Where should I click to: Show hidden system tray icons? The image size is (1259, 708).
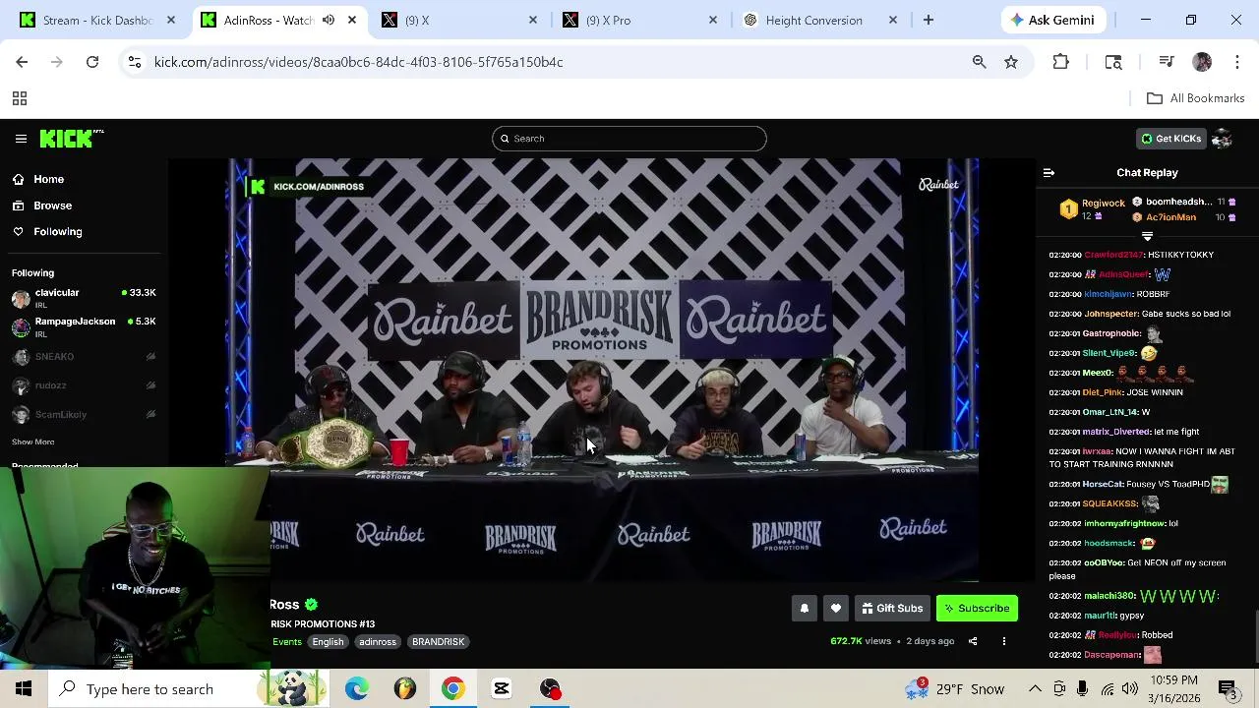tap(1035, 689)
